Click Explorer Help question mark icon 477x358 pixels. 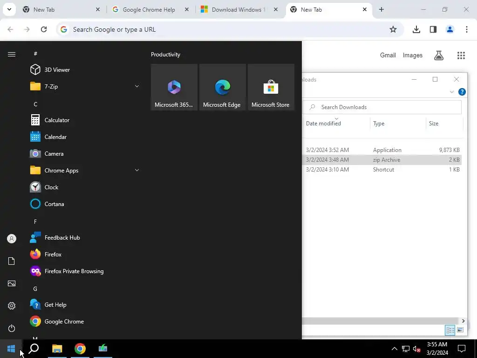[462, 92]
